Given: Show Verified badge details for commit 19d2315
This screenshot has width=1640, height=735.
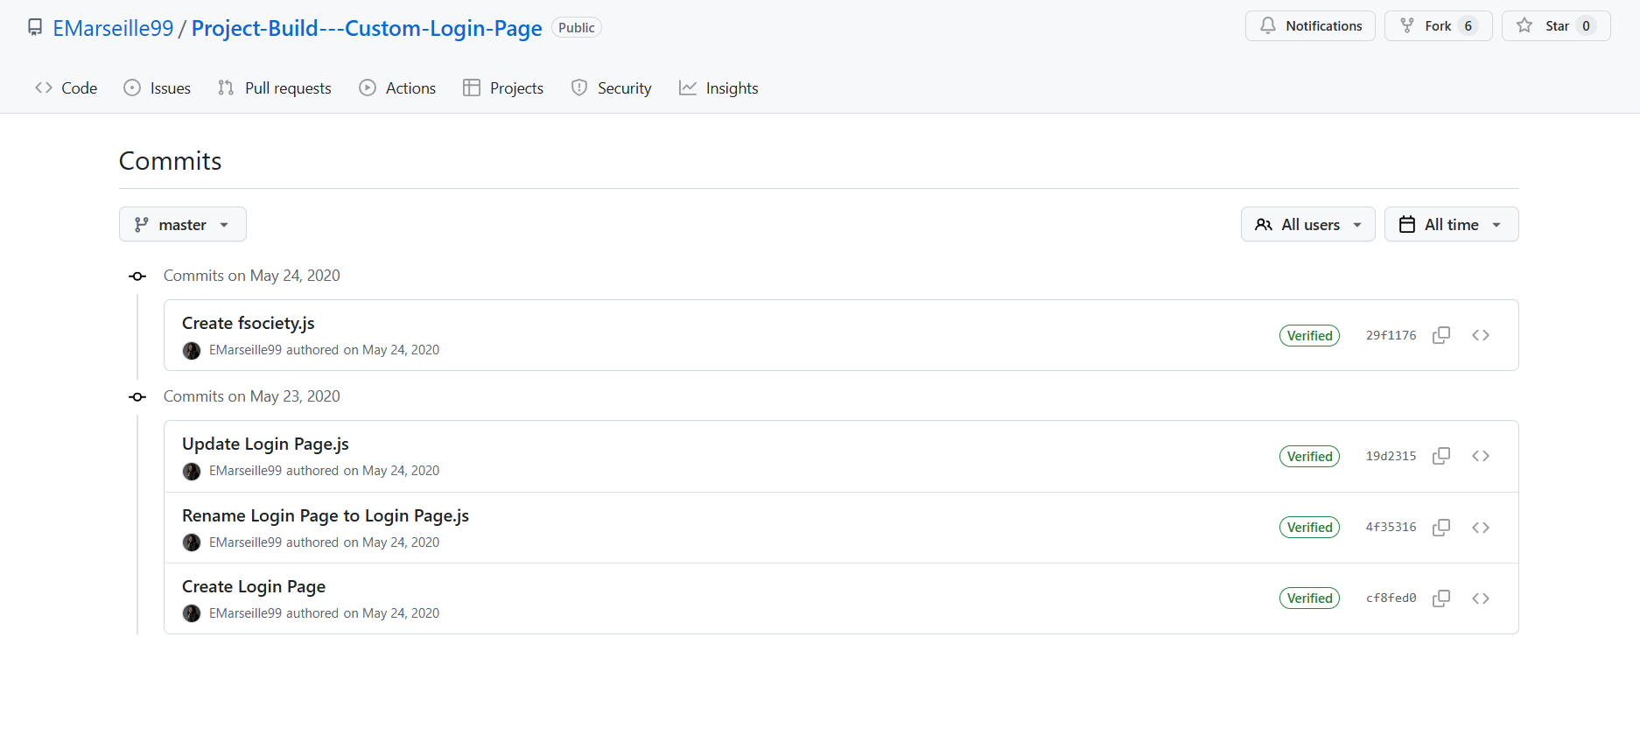Looking at the screenshot, I should tap(1309, 457).
